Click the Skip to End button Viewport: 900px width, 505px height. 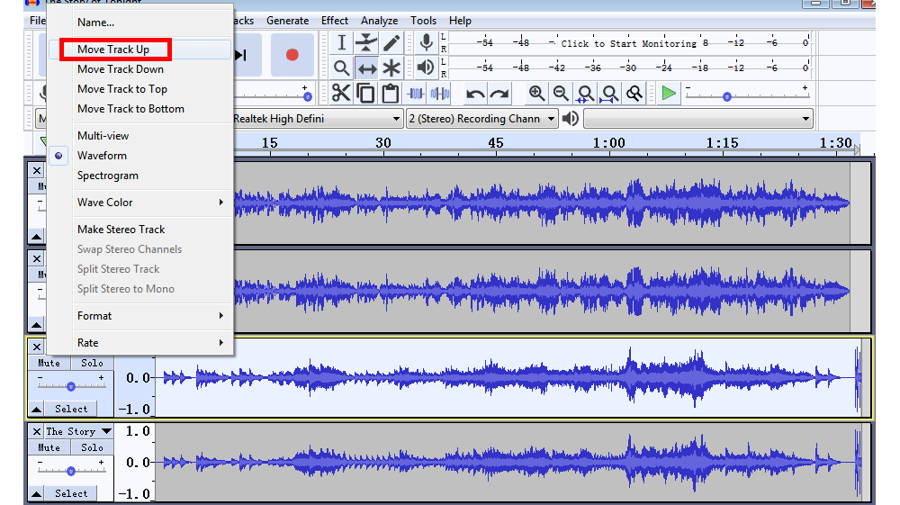[242, 55]
